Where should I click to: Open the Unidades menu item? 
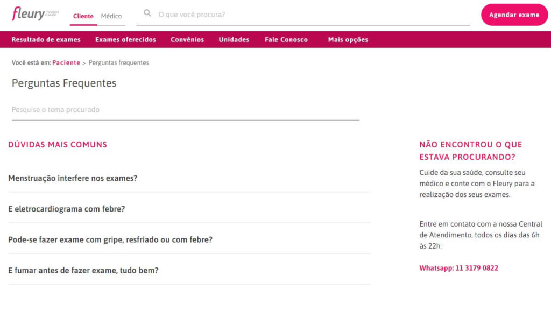click(x=234, y=40)
